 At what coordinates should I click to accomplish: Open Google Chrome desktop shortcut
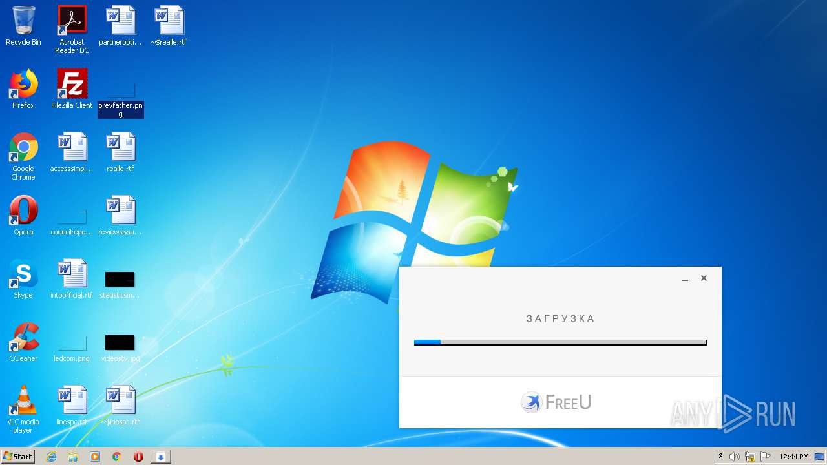pos(23,156)
